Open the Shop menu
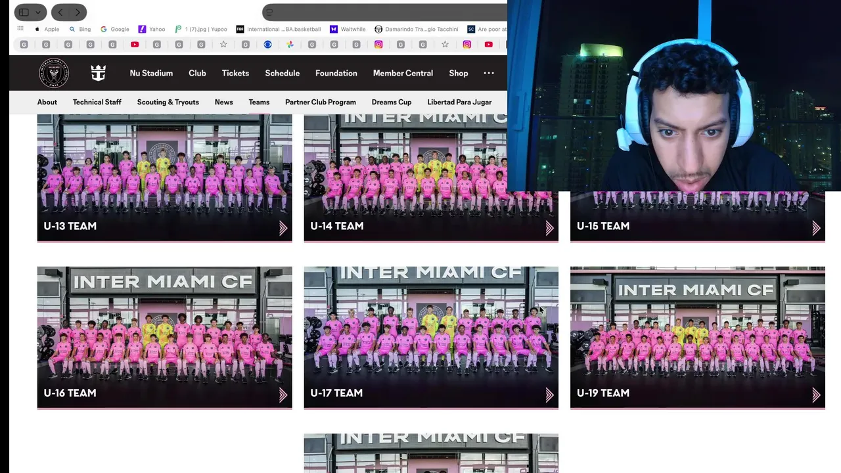841x473 pixels. pyautogui.click(x=459, y=73)
